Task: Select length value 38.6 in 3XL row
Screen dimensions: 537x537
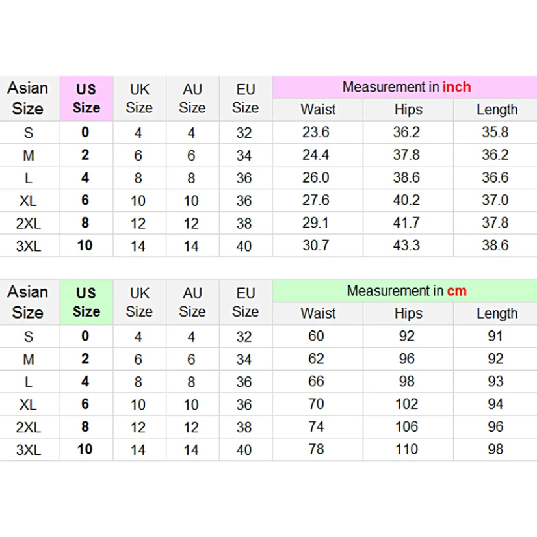Action: pyautogui.click(x=495, y=246)
